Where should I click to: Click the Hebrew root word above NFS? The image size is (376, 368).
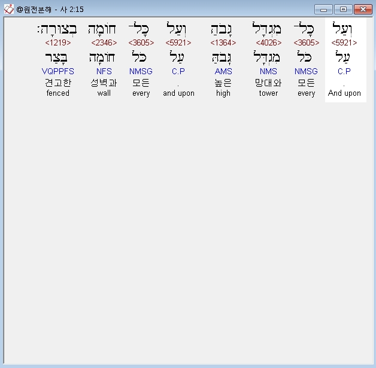(102, 57)
